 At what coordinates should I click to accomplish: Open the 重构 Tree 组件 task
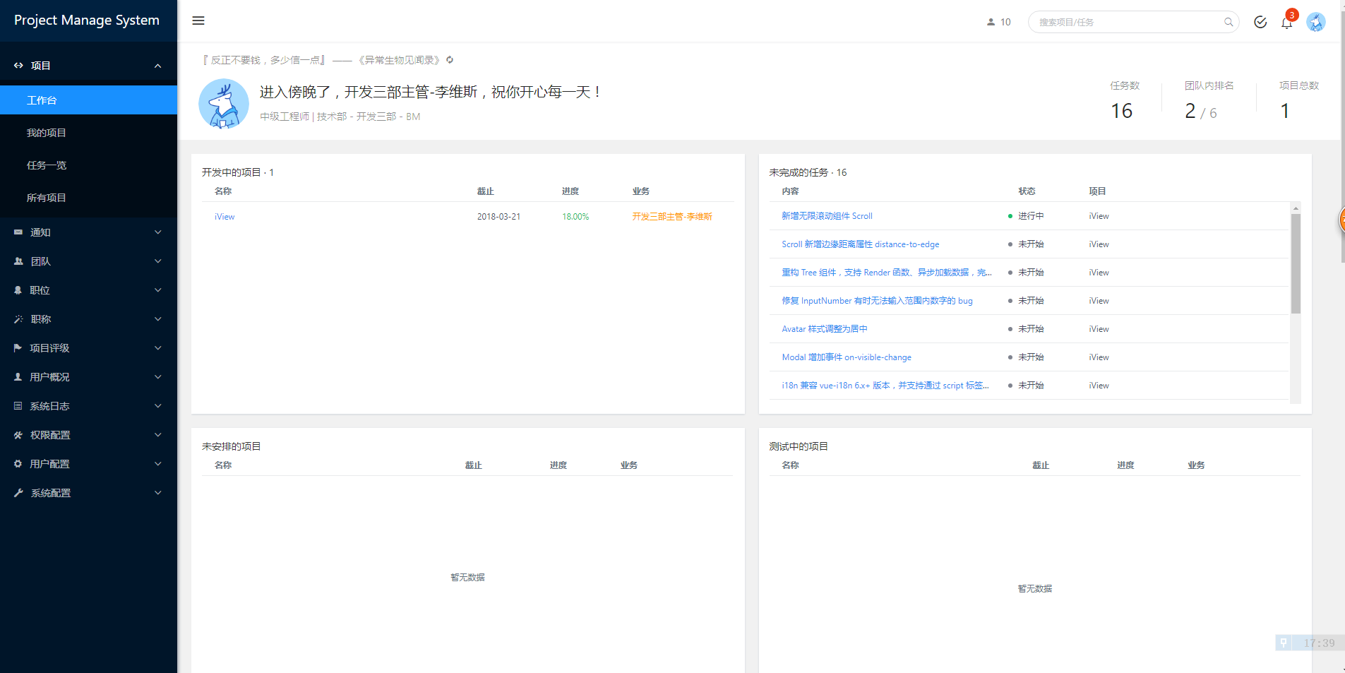click(x=887, y=273)
